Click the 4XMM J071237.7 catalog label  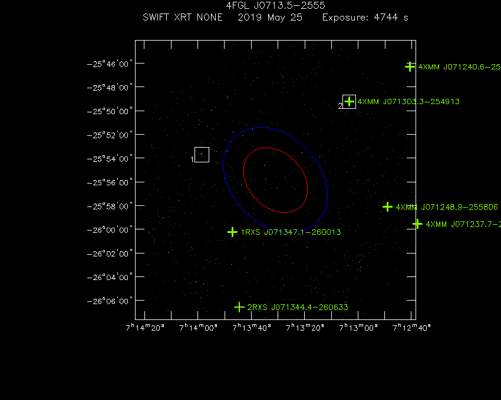click(x=463, y=224)
